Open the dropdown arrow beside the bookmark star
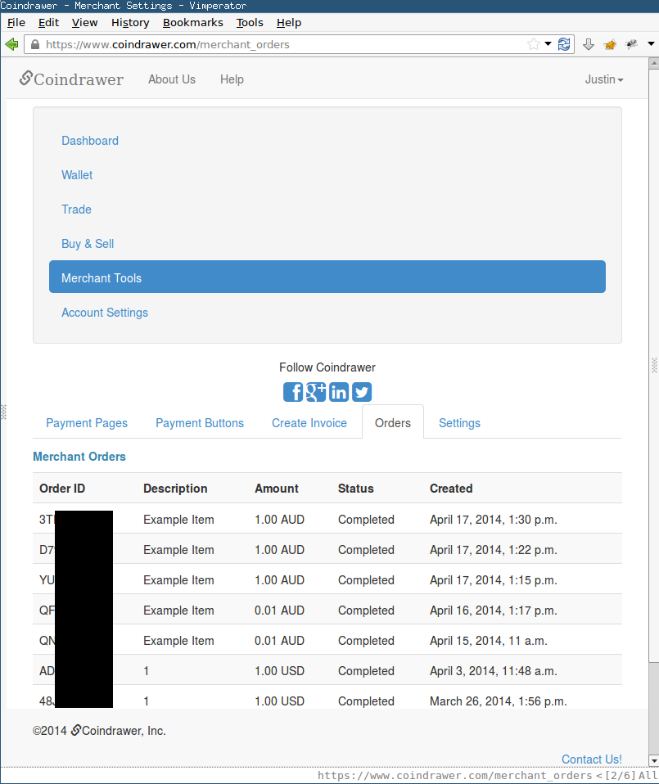659x784 pixels. 548,44
